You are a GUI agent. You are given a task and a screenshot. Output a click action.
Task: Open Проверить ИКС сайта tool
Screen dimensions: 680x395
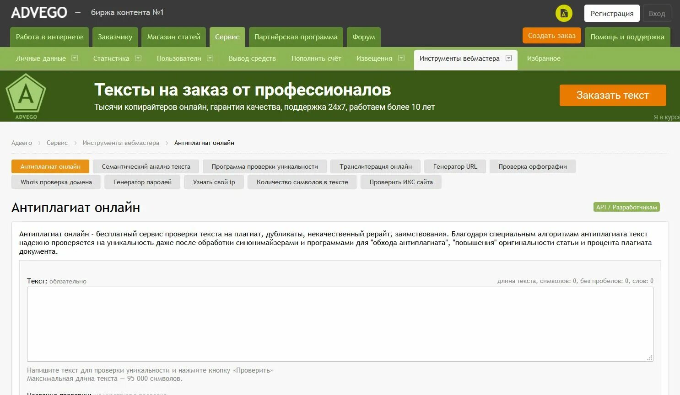401,182
